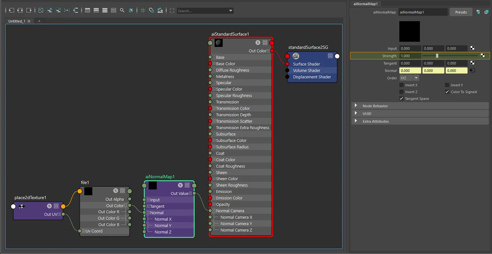Enable the Invert X checkbox
492x254 pixels.
pos(401,85)
